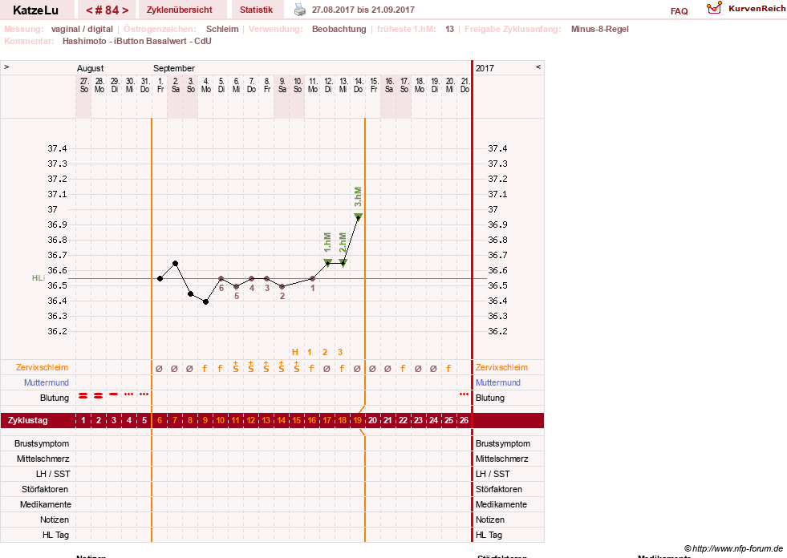Click the 3.hM temperature marker
This screenshot has height=558, width=787.
click(x=359, y=216)
